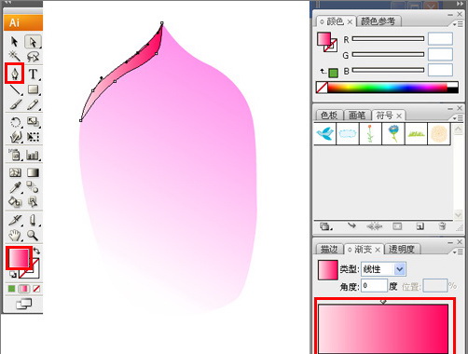Select the black arrow Selection tool
Image resolution: width=468 pixels, height=354 pixels.
[x=14, y=41]
